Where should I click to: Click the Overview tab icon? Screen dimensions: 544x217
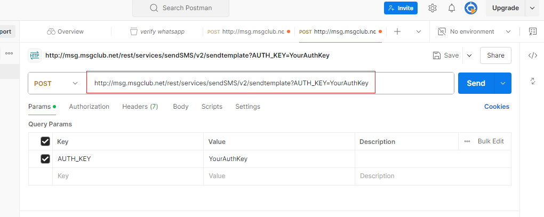click(51, 31)
